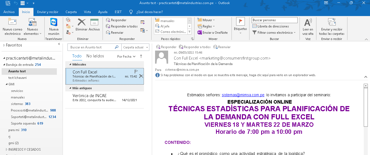370x155 pixels.
Task: Click the ignore conversation icon
Action: click(x=69, y=20)
